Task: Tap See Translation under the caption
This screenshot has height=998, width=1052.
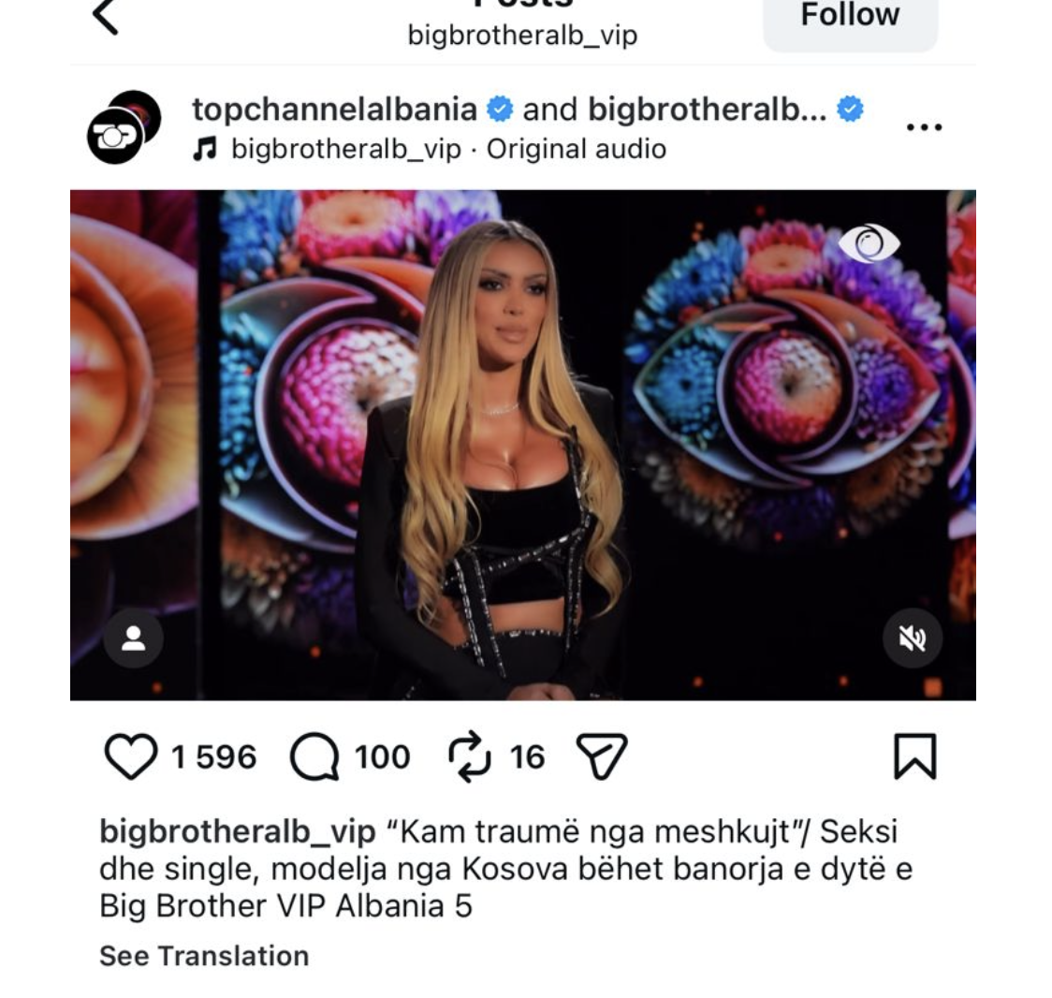Action: point(204,956)
